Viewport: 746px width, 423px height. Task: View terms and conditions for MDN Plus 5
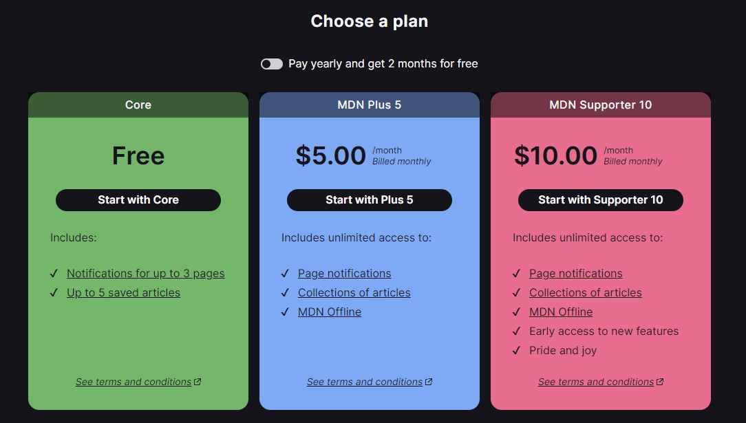pyautogui.click(x=365, y=382)
